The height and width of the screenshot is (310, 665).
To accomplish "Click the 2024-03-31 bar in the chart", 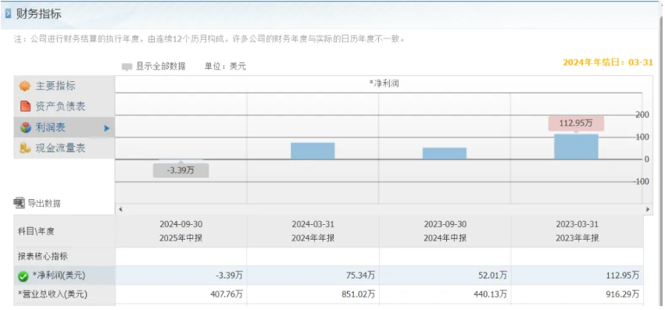I will (313, 151).
